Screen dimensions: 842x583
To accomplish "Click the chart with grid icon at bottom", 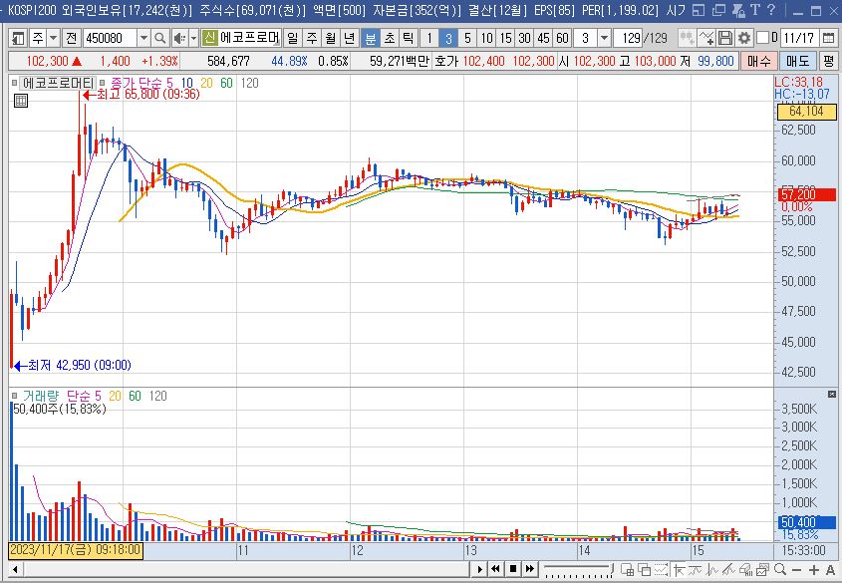I will click(x=627, y=569).
